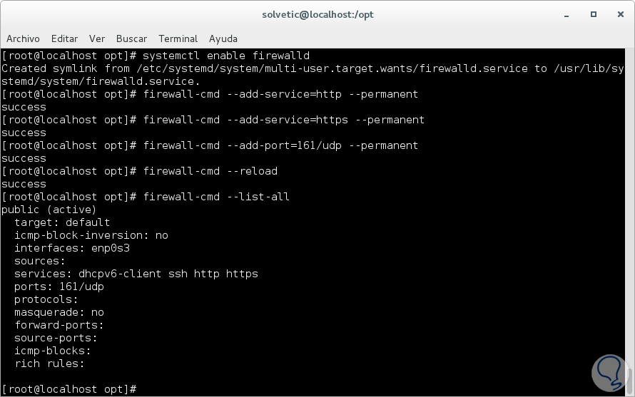The height and width of the screenshot is (397, 635).
Task: Open the Buscar menu
Action: (131, 38)
